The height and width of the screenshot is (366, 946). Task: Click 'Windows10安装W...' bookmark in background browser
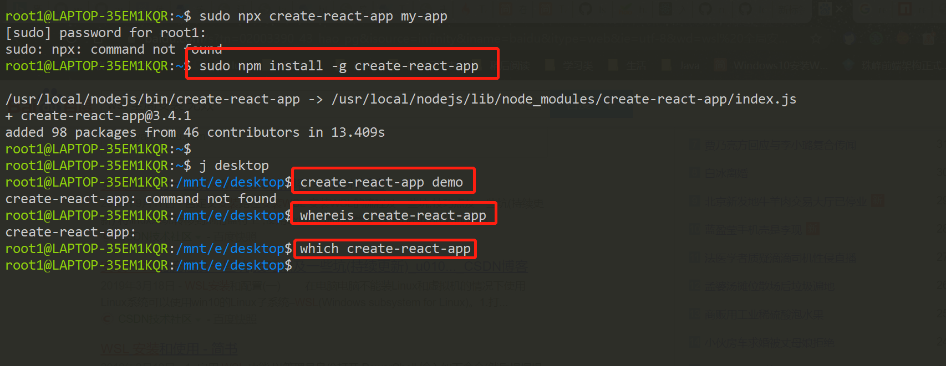pyautogui.click(x=780, y=66)
